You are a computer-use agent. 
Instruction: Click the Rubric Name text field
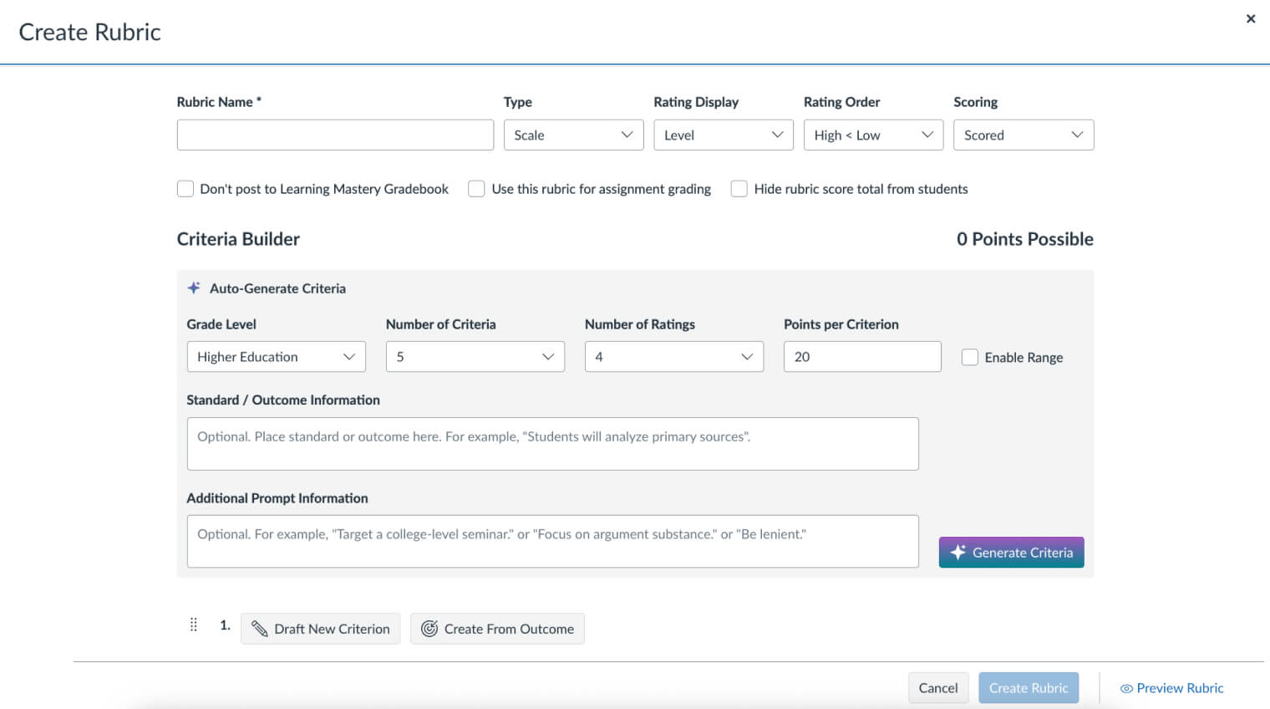coord(335,135)
